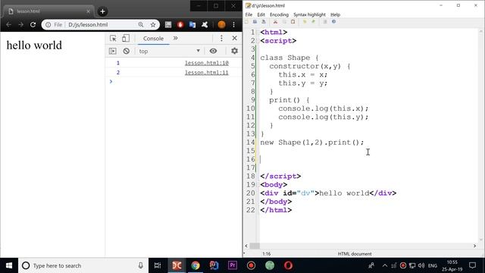Toggle the DevTools device toolbar
Screen dimensions: 485x273
pyautogui.click(x=126, y=39)
